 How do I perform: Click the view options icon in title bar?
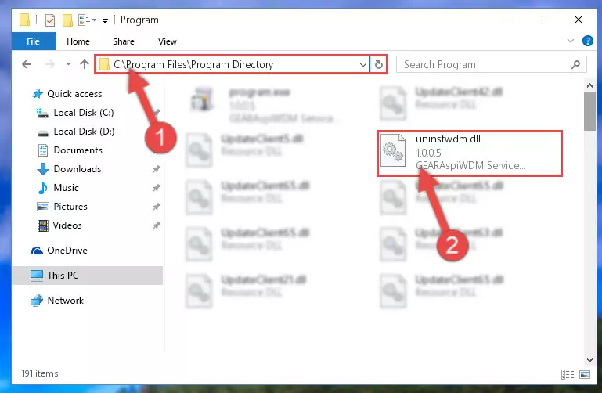pyautogui.click(x=84, y=20)
